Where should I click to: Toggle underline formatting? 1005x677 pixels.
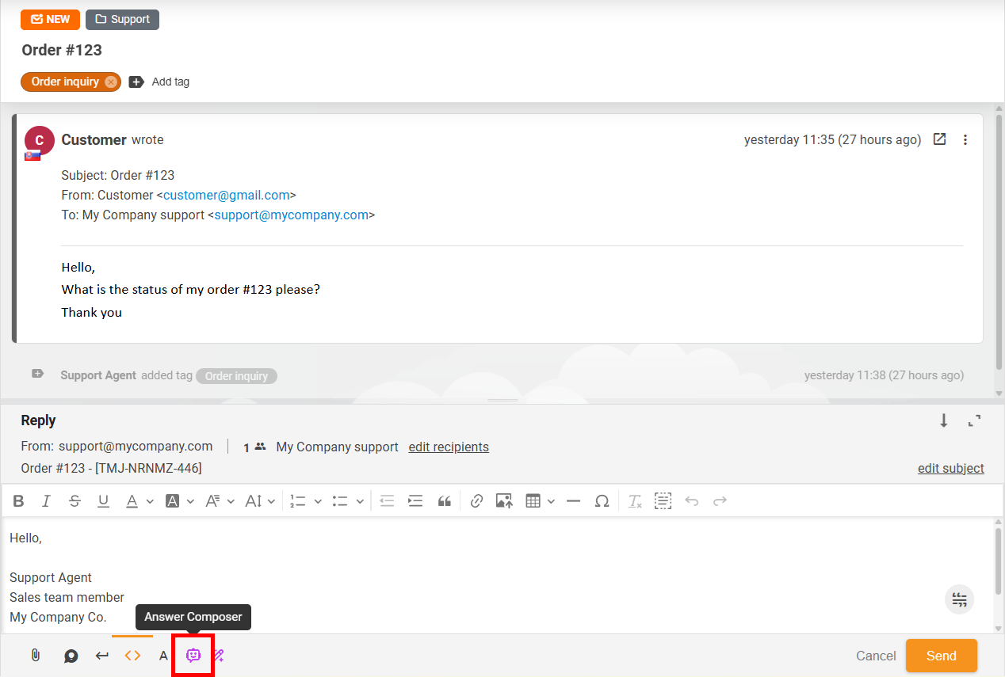[x=103, y=500]
